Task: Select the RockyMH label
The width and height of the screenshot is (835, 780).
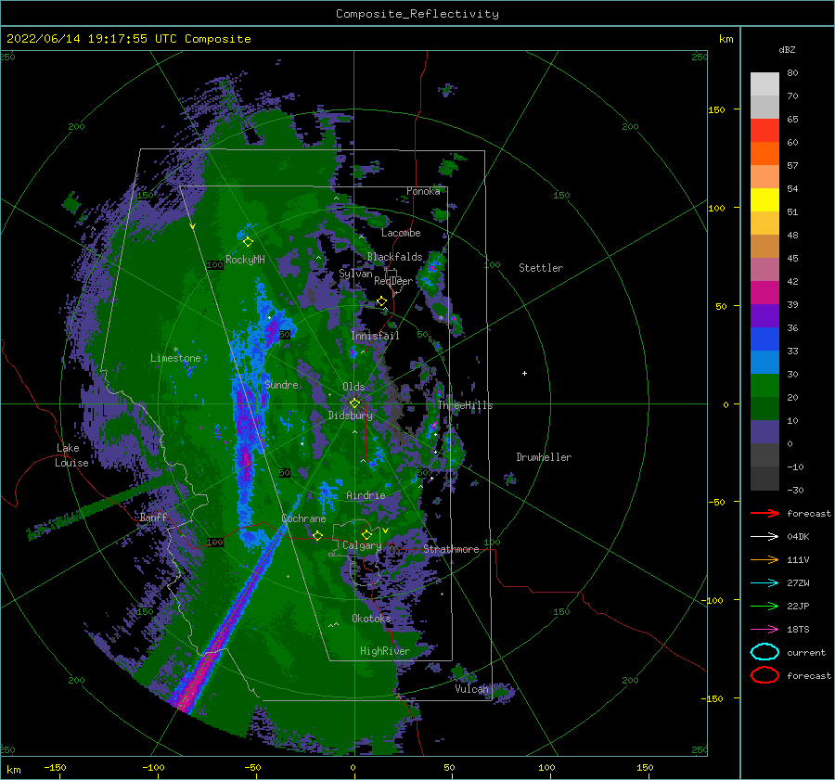Action: click(245, 260)
